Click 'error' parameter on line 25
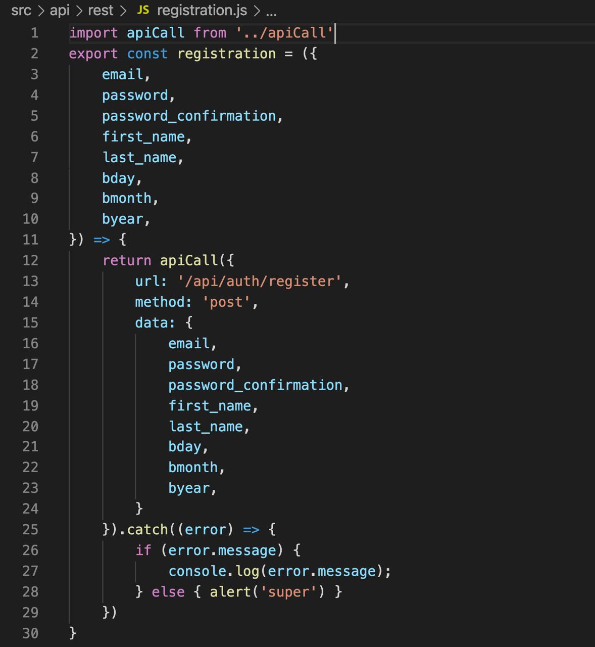595x647 pixels. [x=206, y=529]
